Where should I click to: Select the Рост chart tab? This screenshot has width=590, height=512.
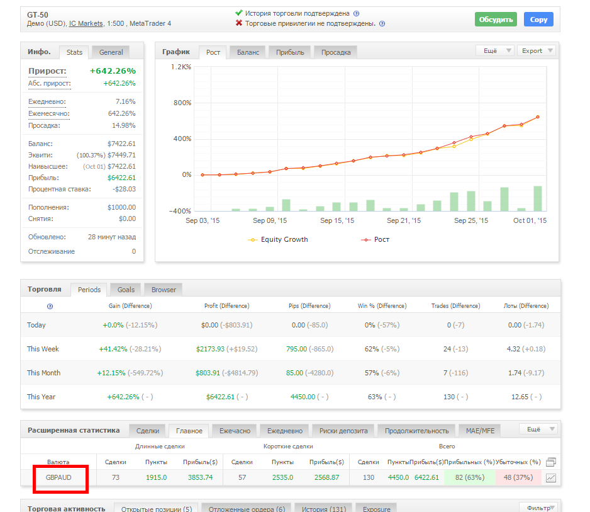(x=213, y=52)
